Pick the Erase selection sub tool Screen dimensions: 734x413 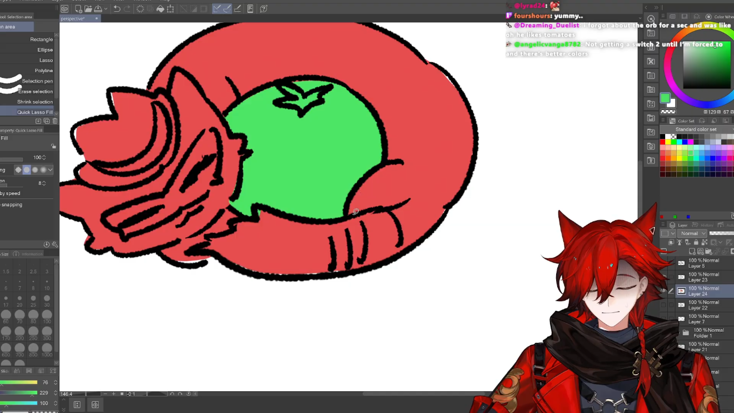pos(28,92)
